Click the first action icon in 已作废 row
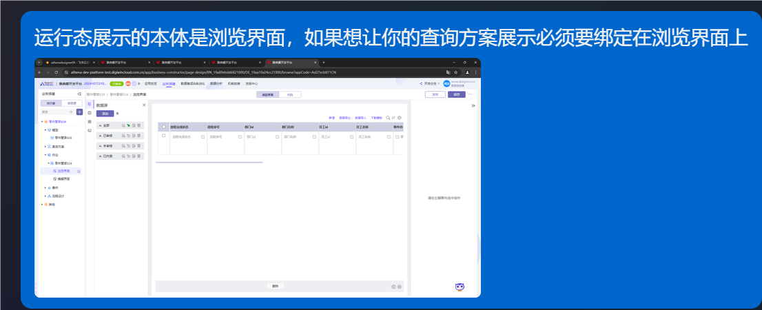This screenshot has height=310, width=762. click(x=123, y=156)
